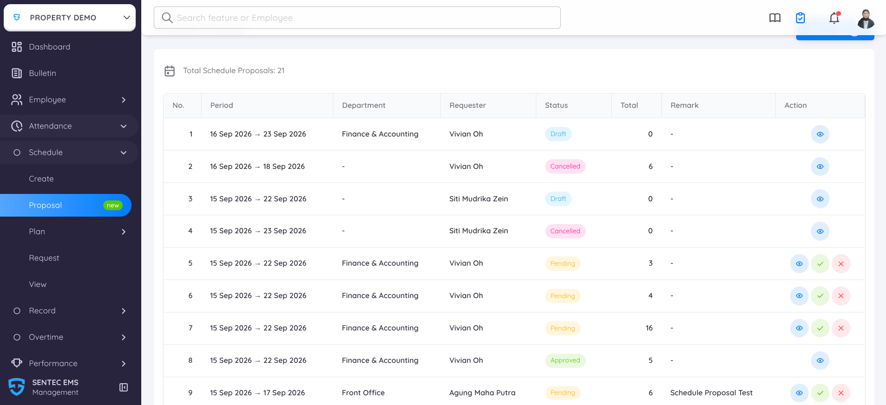Approve Front Office proposal row 9
Screen dimensions: 886x405
pos(820,393)
